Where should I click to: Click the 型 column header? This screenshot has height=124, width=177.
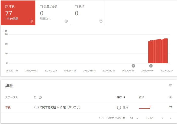click(x=35, y=97)
